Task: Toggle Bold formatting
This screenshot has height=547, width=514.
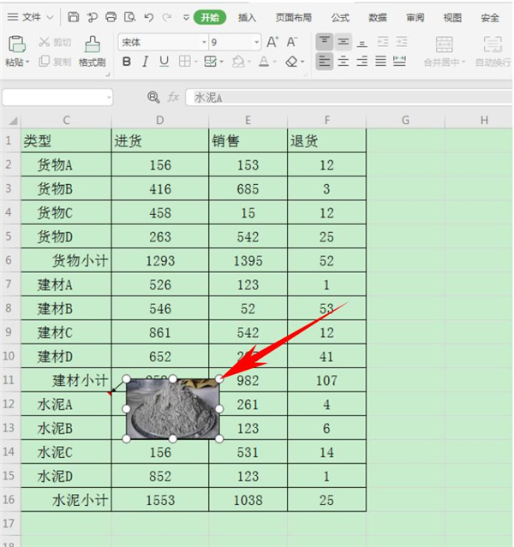Action: coord(127,62)
